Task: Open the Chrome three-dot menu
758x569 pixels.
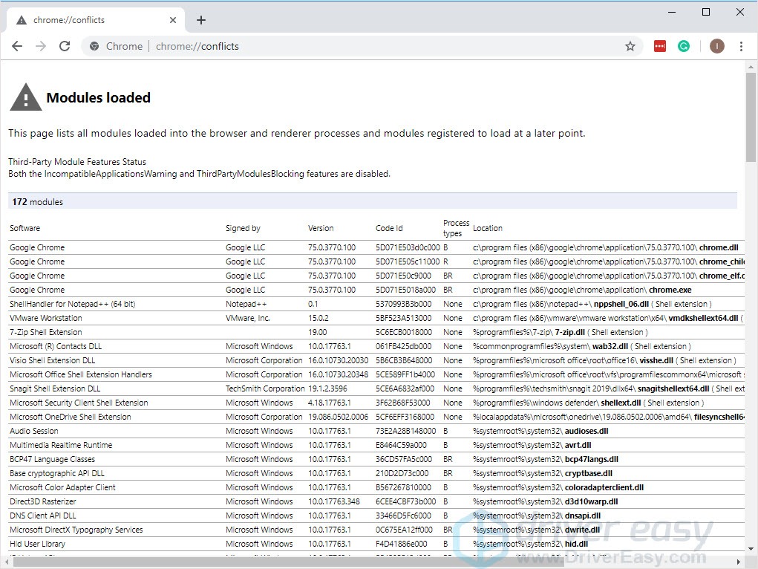Action: (x=742, y=46)
